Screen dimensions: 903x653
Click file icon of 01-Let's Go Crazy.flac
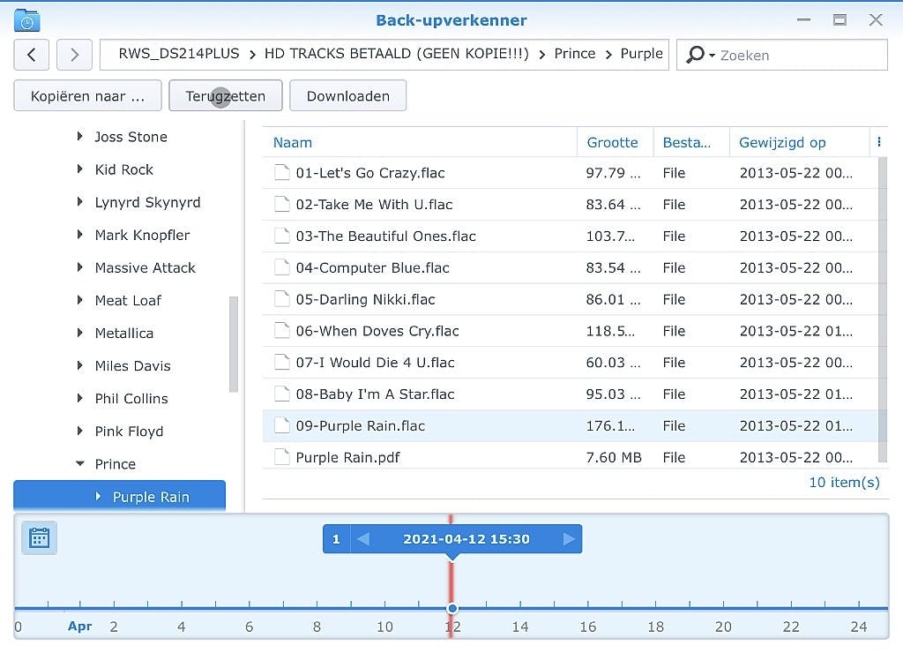click(x=281, y=172)
